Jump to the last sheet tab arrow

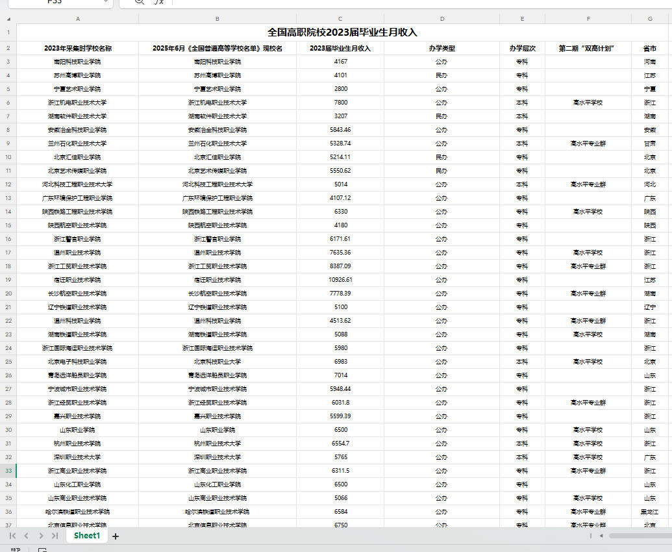click(55, 536)
